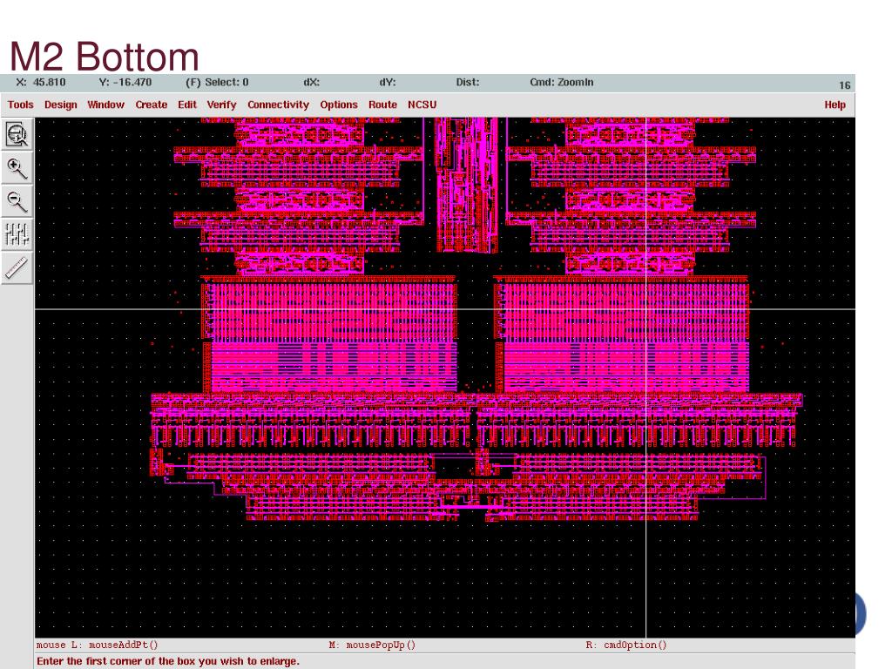
Task: Open the Help menu
Action: 835,105
